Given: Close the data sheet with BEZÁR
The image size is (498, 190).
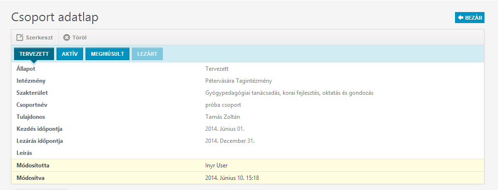Looking at the screenshot, I should coord(470,18).
